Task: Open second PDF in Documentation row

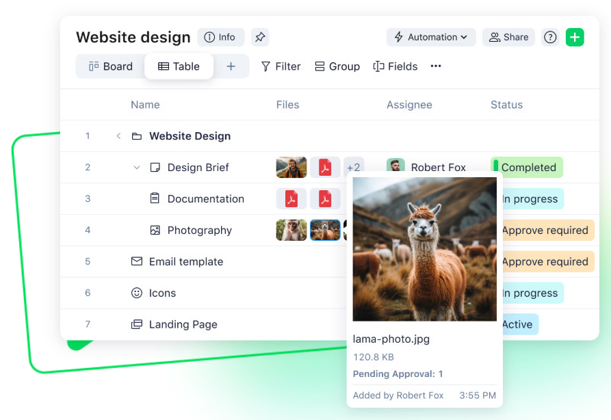Action: click(325, 198)
